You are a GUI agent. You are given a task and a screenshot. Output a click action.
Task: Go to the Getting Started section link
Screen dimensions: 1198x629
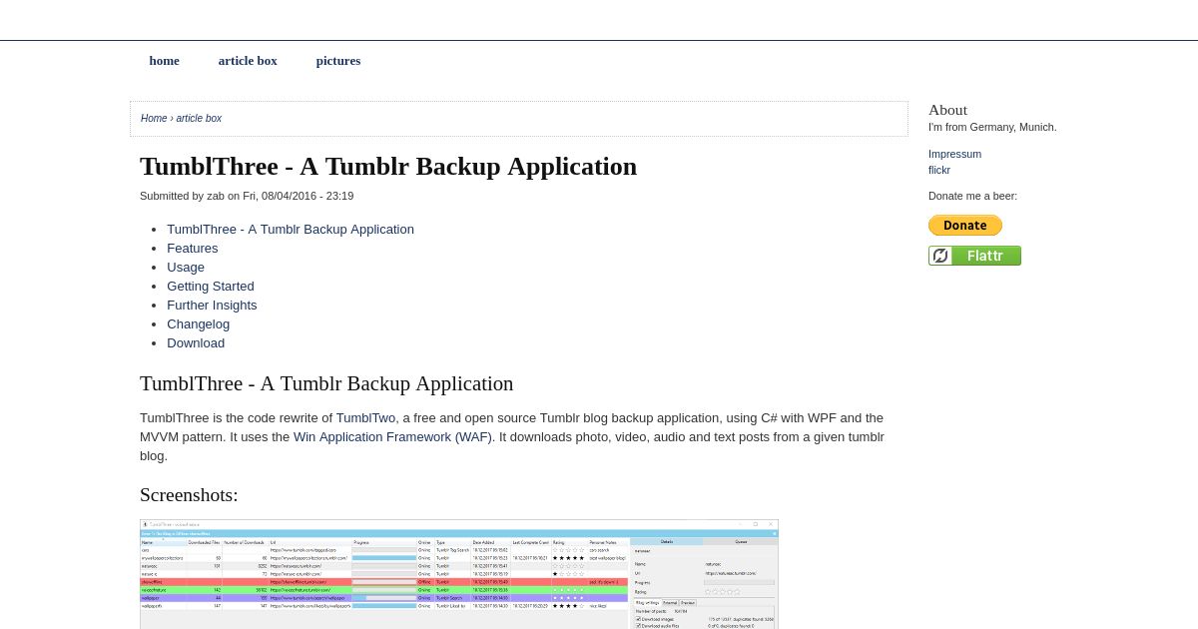pos(211,286)
